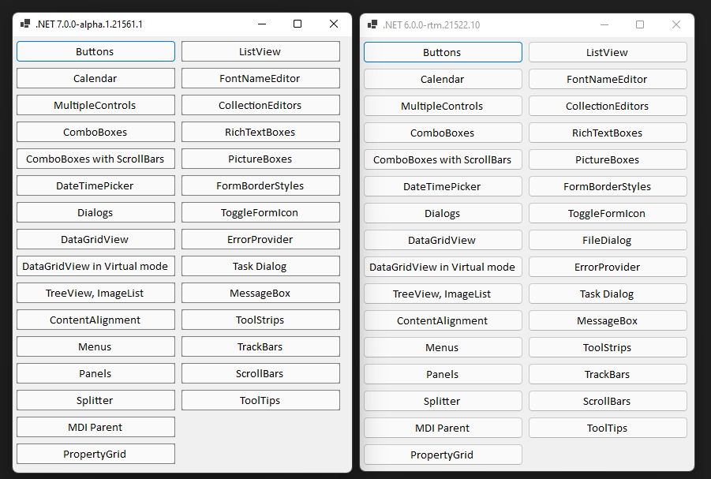Click ScrollBars in the .NET 7.0.0 window

[x=260, y=372]
